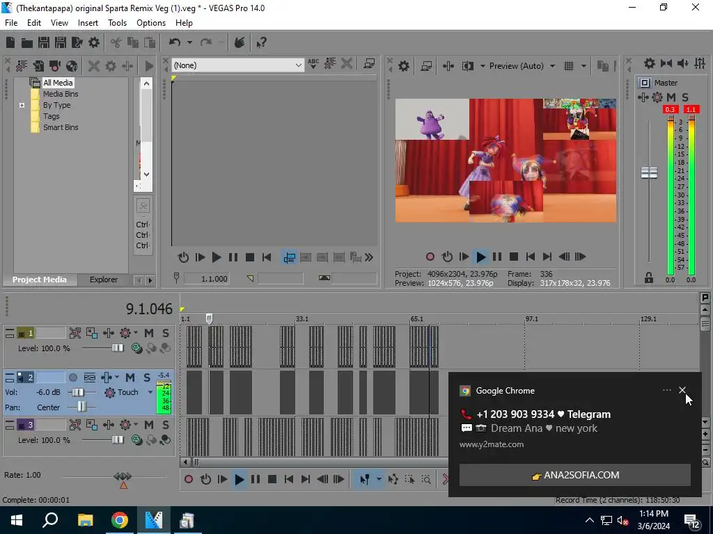Image resolution: width=713 pixels, height=534 pixels.
Task: Mute video track 1
Action: (149, 333)
